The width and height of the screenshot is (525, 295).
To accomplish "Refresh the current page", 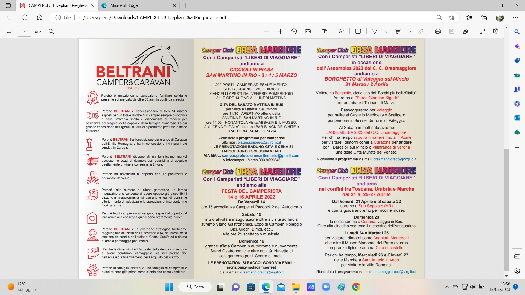I will [x=25, y=17].
